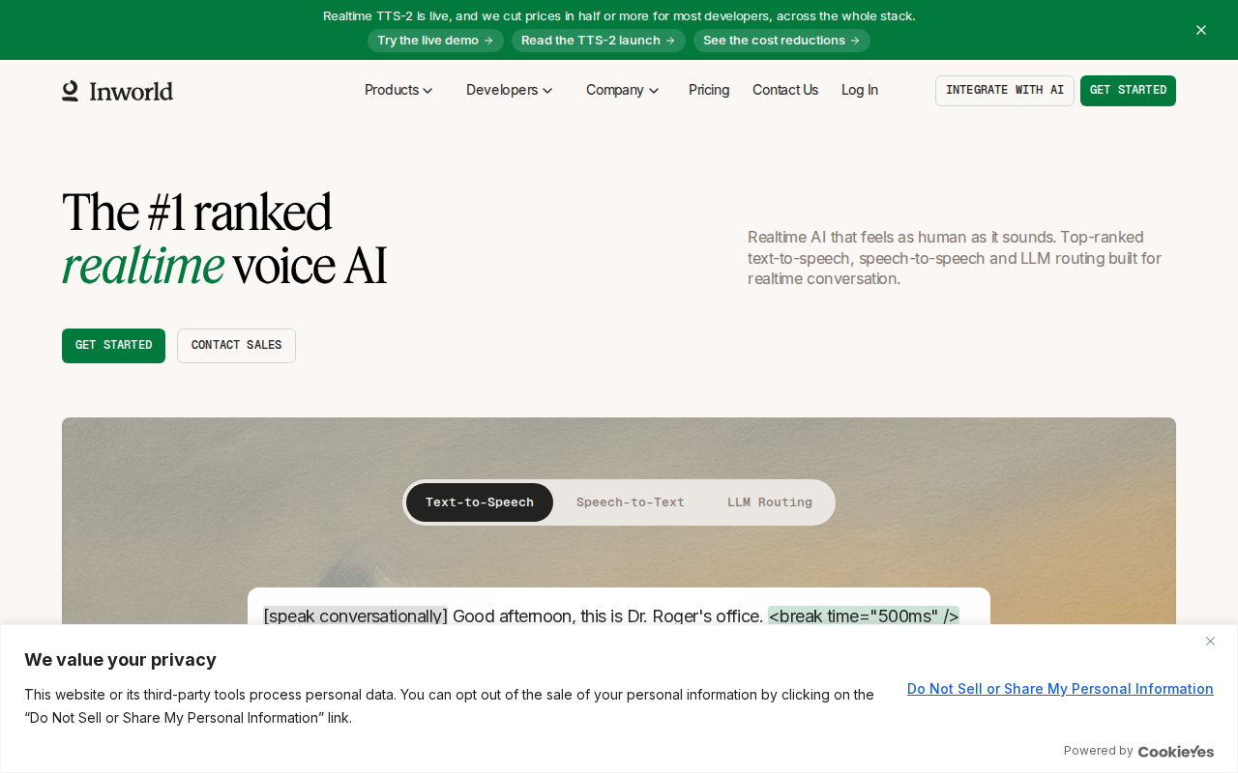The width and height of the screenshot is (1238, 773).
Task: Click the '[speak conversationally]' tag
Action: (x=355, y=616)
